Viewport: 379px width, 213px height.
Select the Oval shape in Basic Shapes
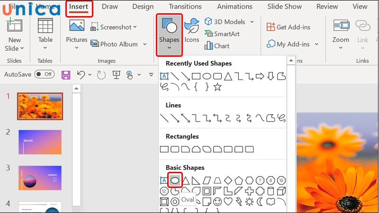coord(175,180)
